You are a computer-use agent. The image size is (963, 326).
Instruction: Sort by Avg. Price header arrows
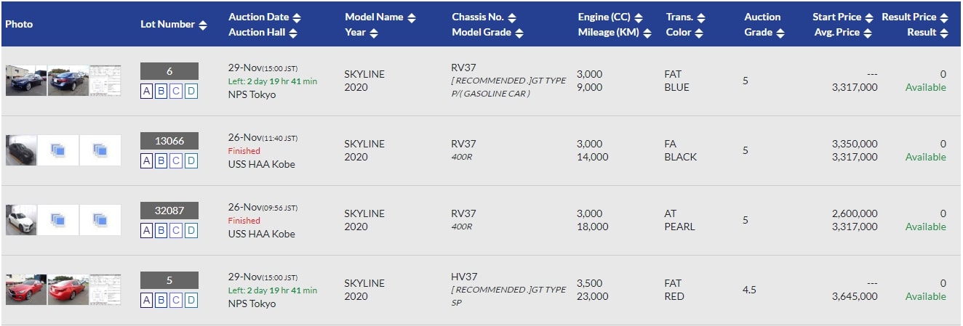click(868, 33)
